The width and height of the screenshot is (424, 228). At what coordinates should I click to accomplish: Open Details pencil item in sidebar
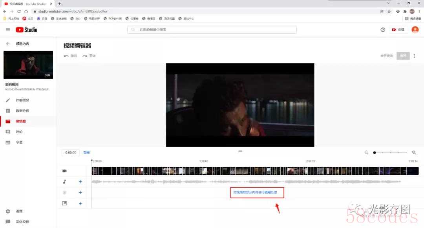click(28, 100)
